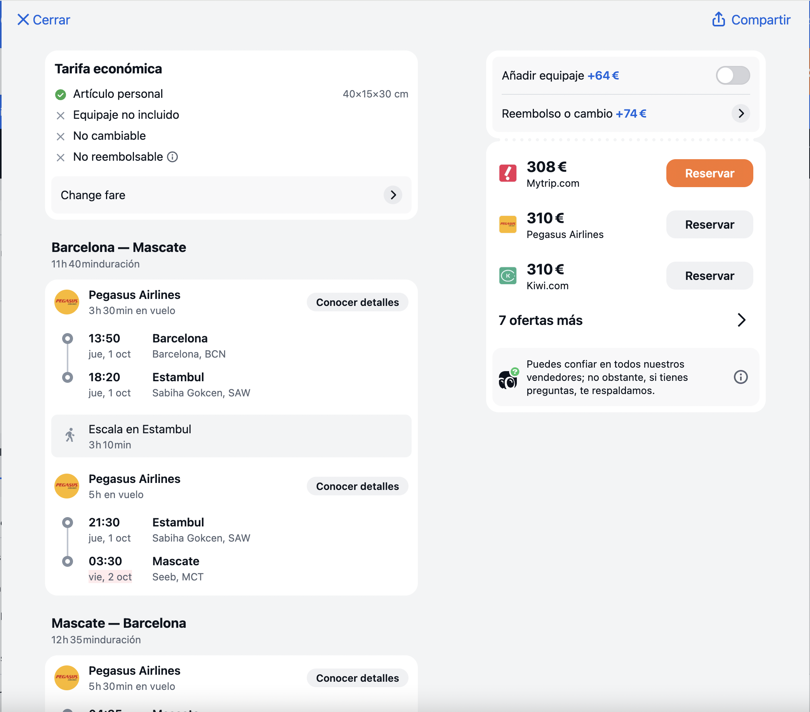Click Pegasus logo of 3h 30min flight
The height and width of the screenshot is (712, 810).
pos(66,302)
